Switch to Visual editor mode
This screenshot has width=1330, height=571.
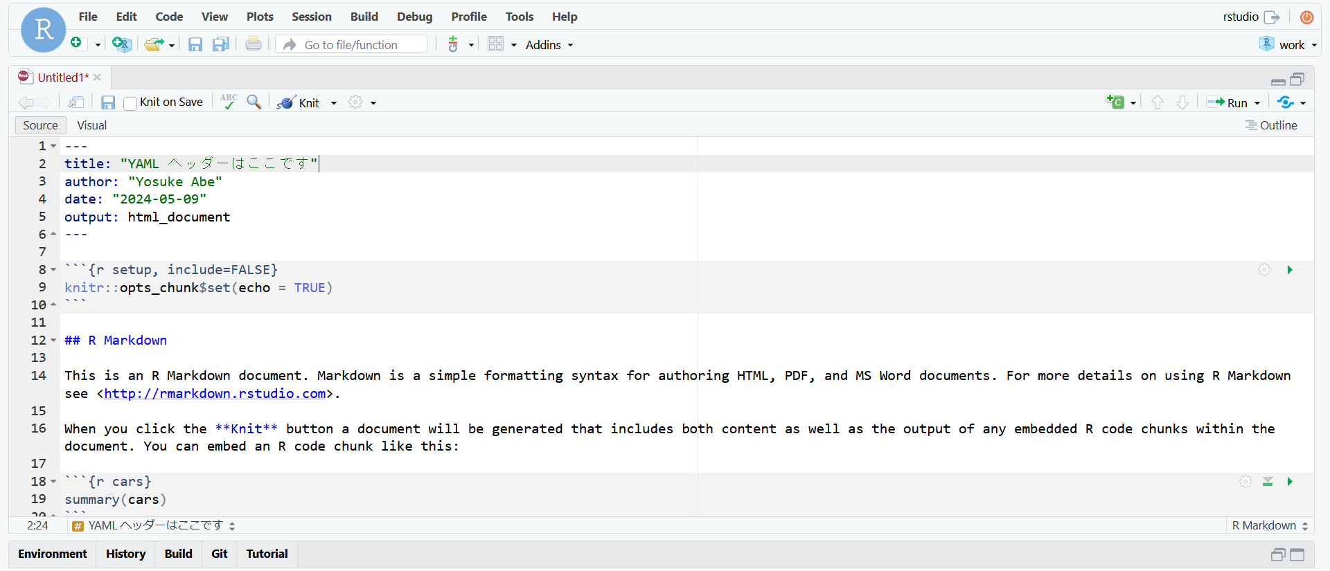tap(91, 125)
